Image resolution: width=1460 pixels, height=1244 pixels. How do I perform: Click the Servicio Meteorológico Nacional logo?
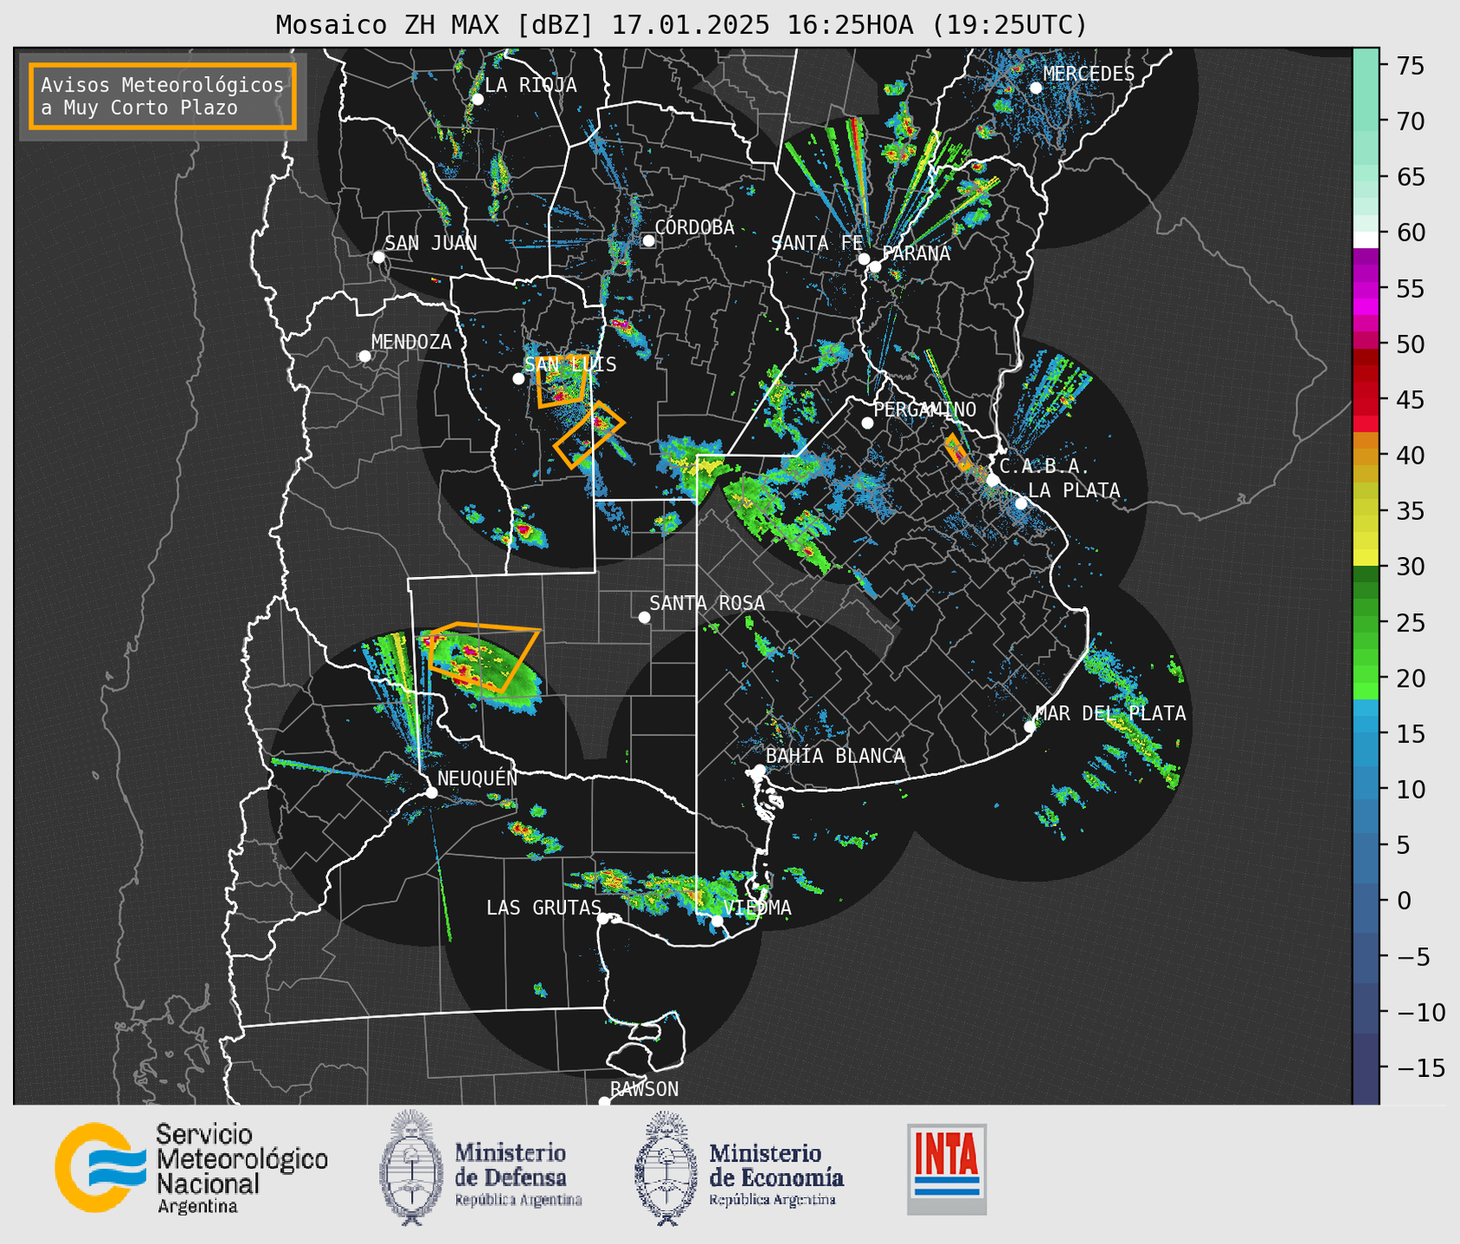190,1169
